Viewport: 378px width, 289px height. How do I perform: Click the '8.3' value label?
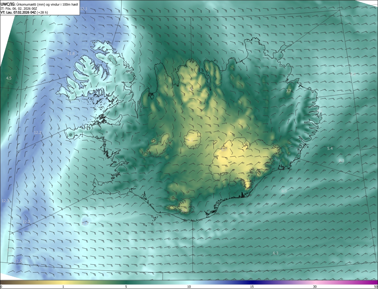pos(341,160)
